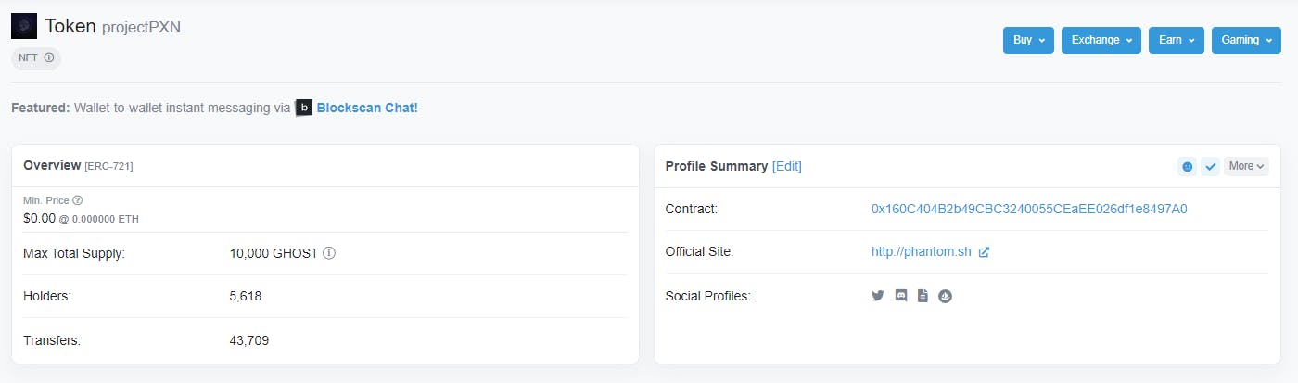Open the Exchange dropdown menu
Screen dimensions: 1298x383
pyautogui.click(x=1101, y=40)
